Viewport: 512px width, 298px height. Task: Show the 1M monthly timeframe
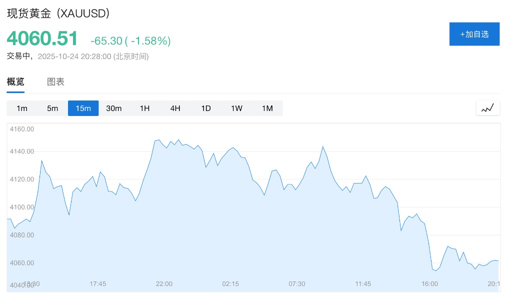[x=267, y=108]
